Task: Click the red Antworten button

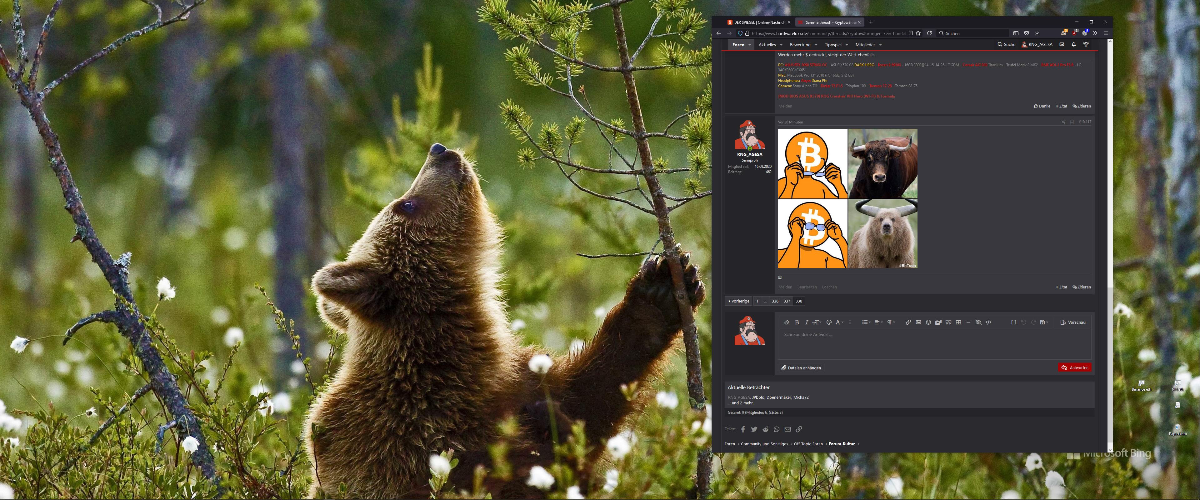Action: [x=1075, y=367]
